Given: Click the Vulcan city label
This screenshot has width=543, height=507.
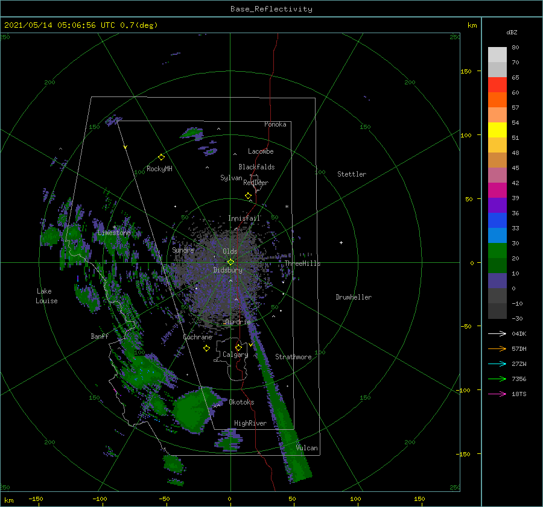Looking at the screenshot, I should coord(306,448).
